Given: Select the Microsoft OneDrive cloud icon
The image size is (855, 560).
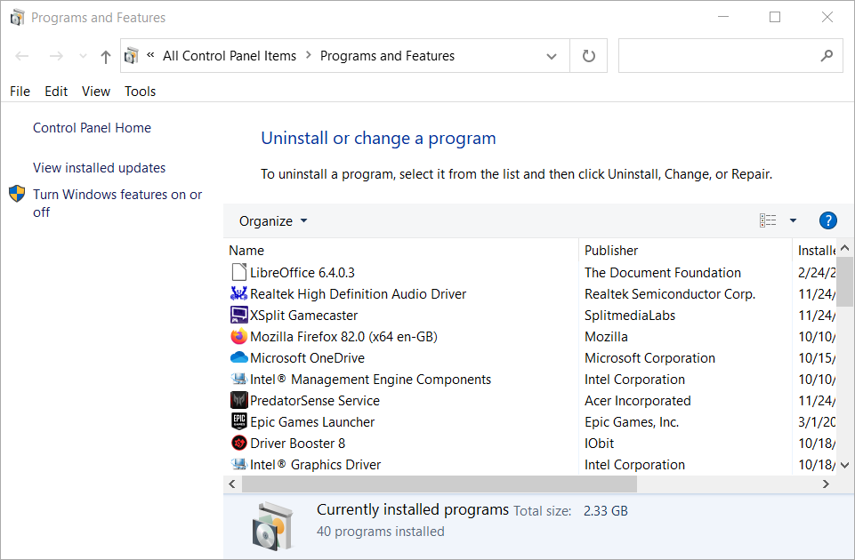Looking at the screenshot, I should [x=238, y=357].
